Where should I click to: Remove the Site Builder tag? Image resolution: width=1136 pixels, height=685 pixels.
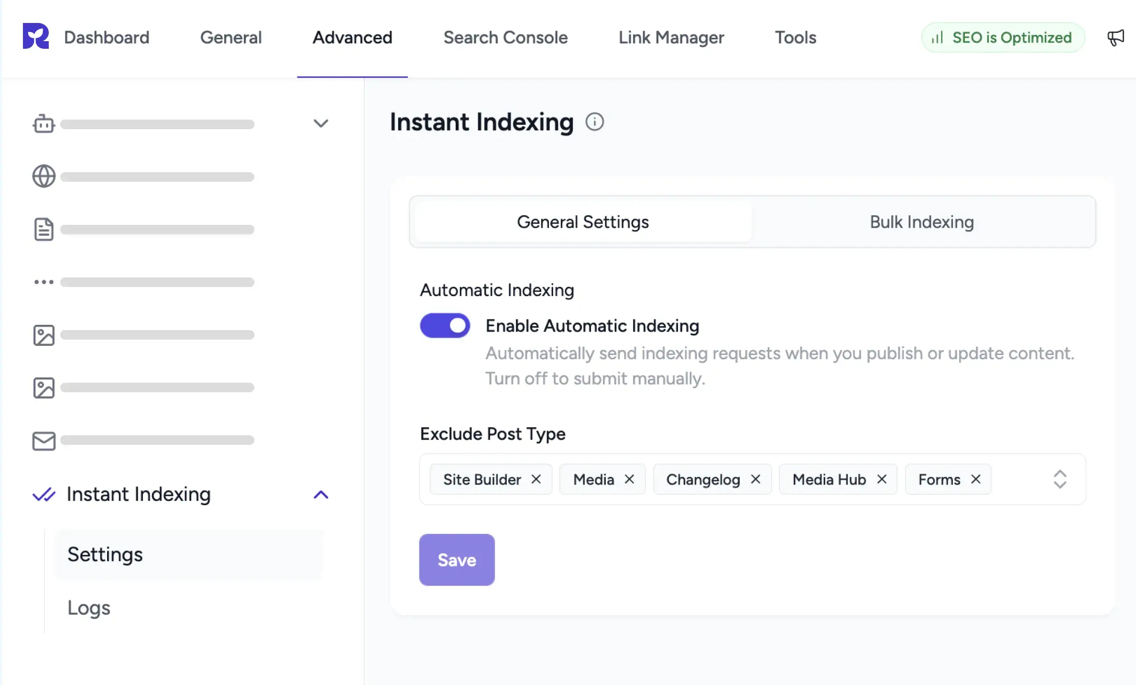point(536,479)
